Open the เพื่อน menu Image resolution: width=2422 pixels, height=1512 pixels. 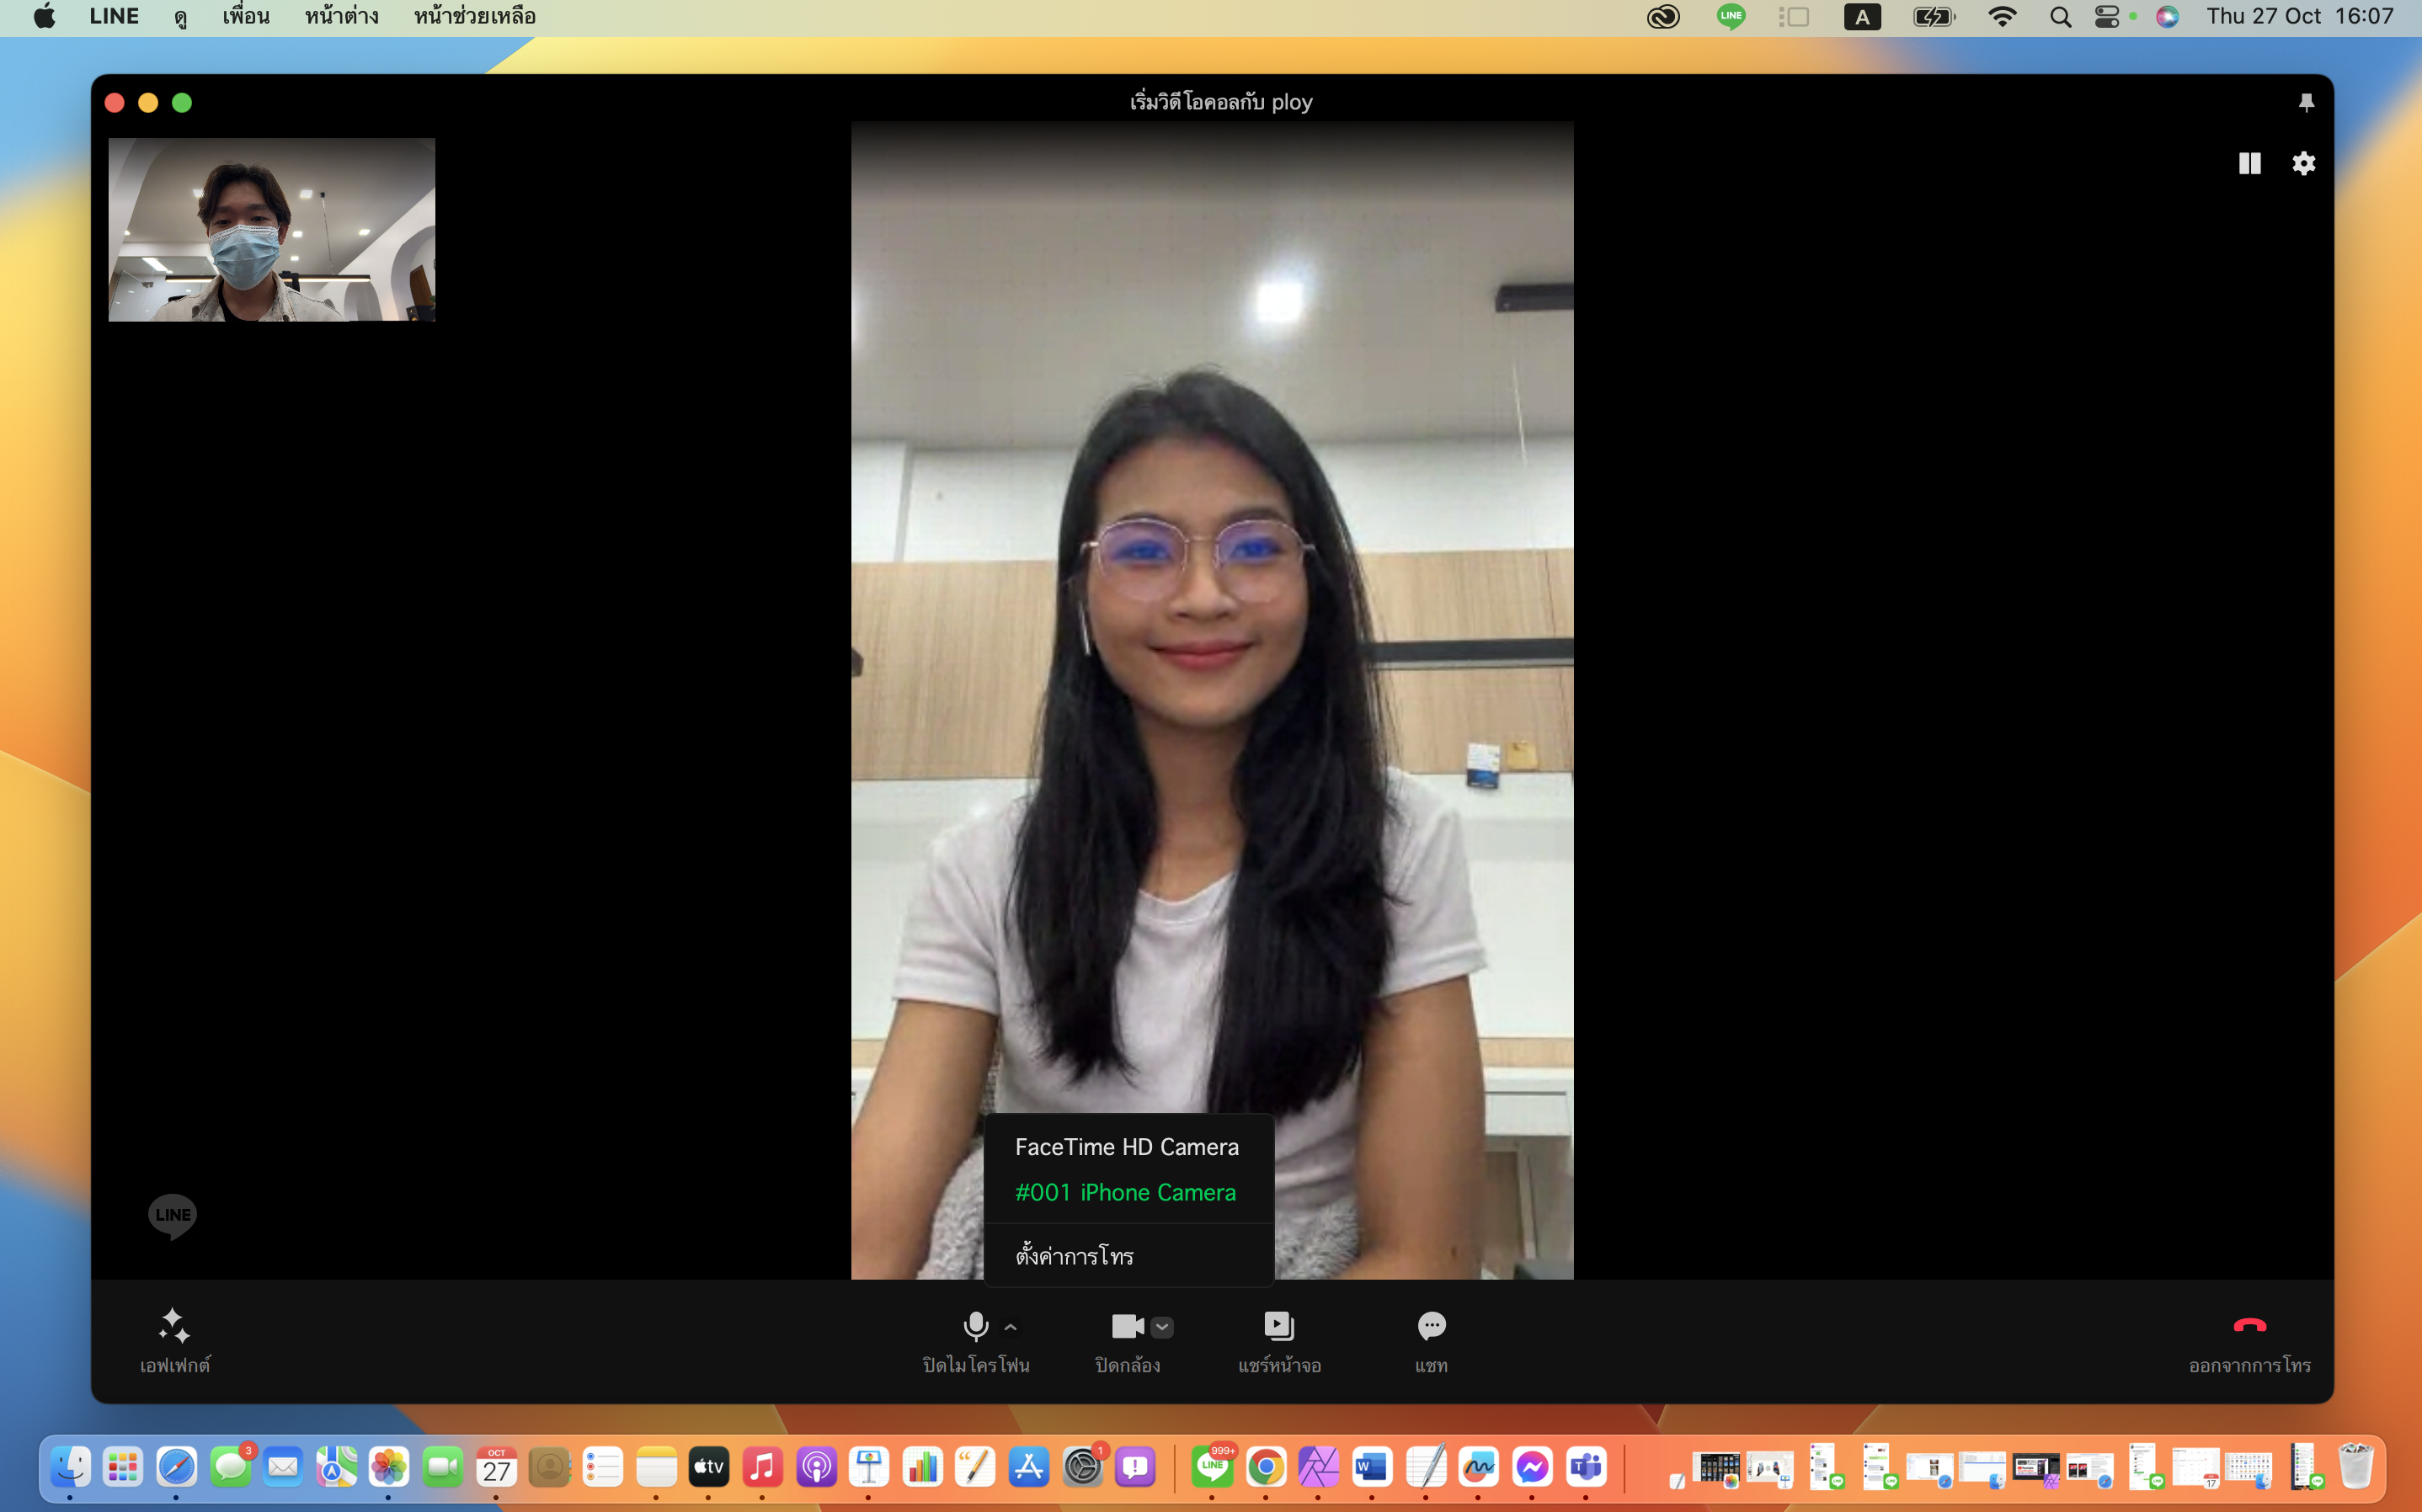(x=245, y=16)
